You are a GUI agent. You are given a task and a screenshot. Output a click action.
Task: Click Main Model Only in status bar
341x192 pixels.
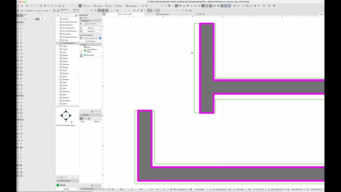[x=297, y=189]
